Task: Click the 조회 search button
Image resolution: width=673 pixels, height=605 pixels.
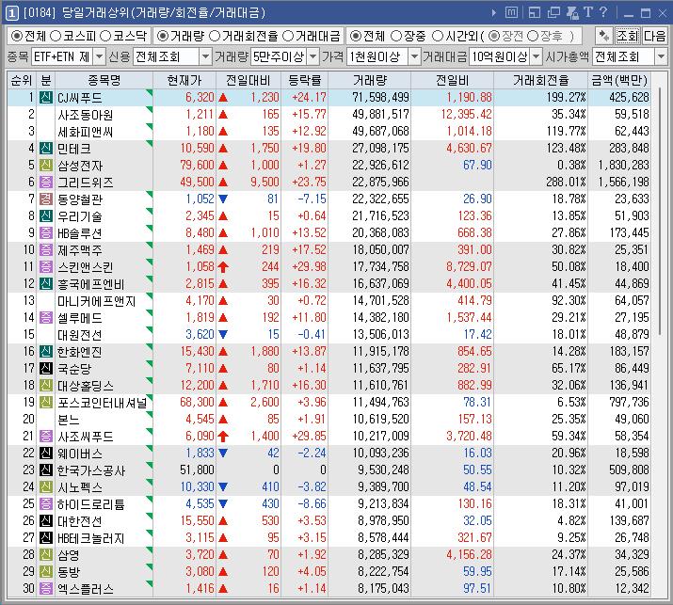Action: pos(627,36)
